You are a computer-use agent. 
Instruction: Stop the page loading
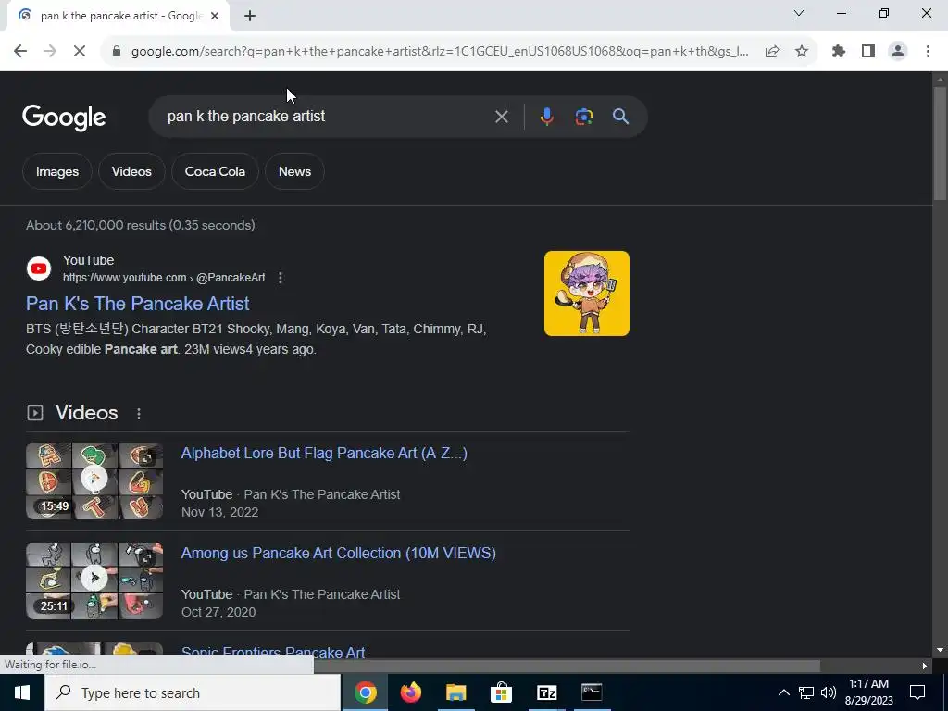[80, 52]
